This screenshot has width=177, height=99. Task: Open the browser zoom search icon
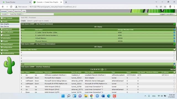click(x=157, y=7)
